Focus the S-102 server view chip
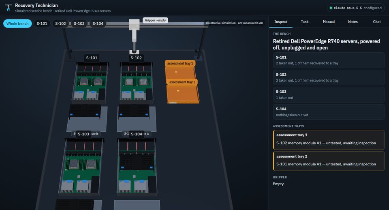 point(60,24)
